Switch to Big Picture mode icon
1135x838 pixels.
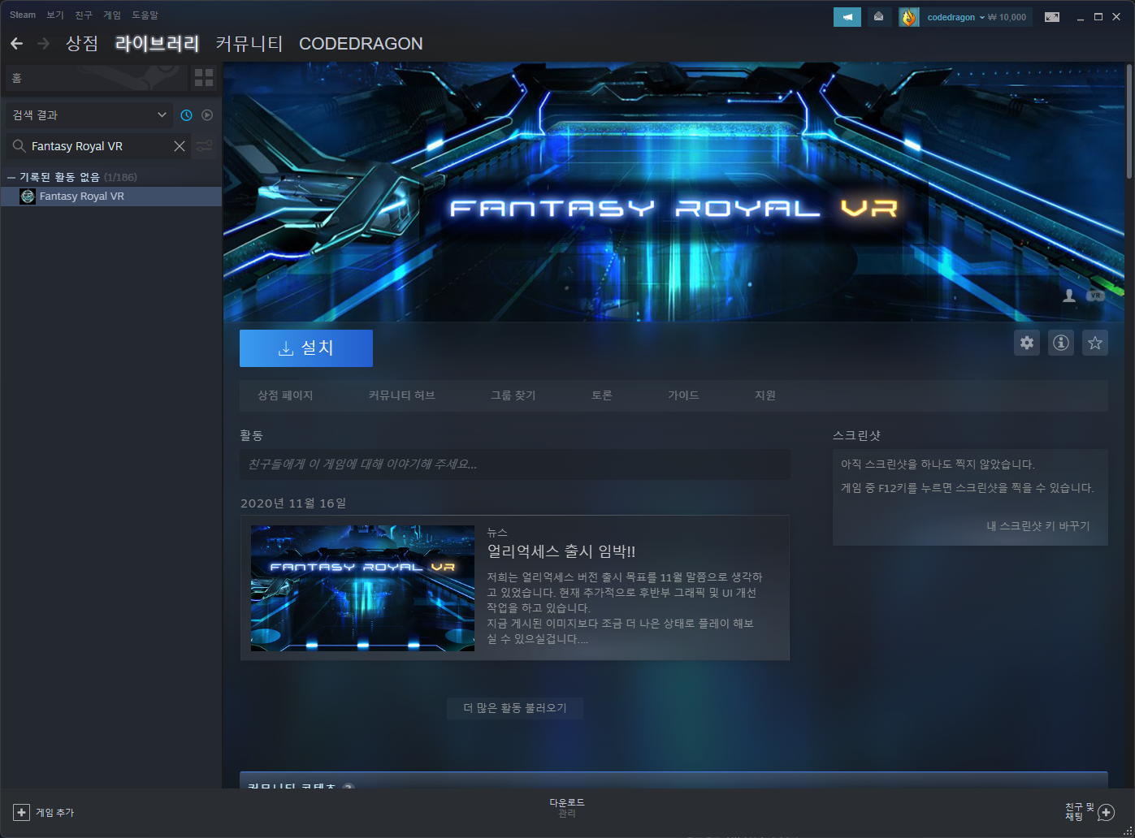click(x=1052, y=17)
